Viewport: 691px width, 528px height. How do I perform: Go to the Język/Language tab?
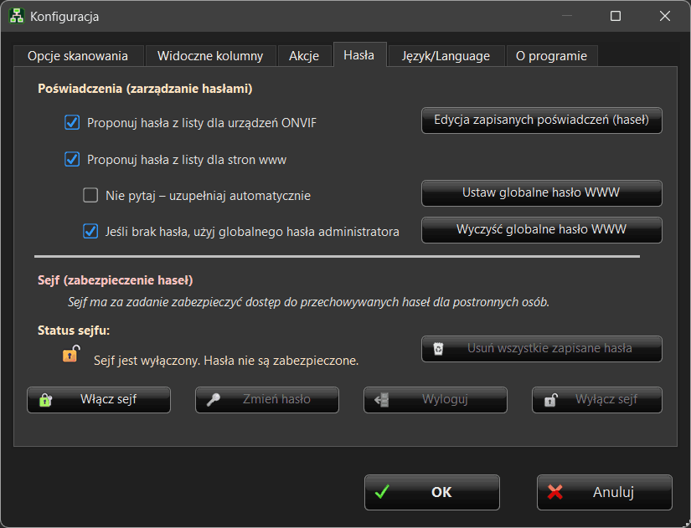click(x=446, y=56)
